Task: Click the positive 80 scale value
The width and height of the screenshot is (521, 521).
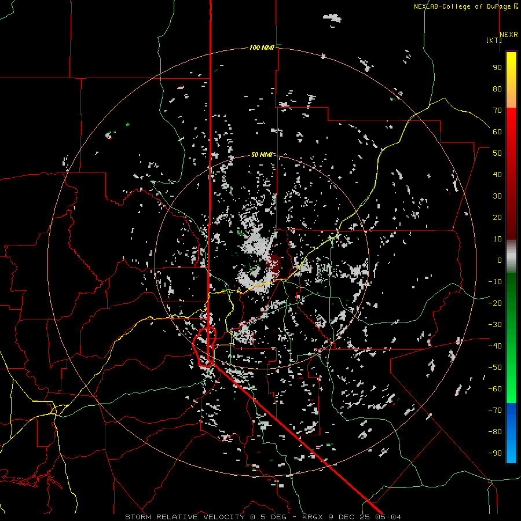Action: 497,89
